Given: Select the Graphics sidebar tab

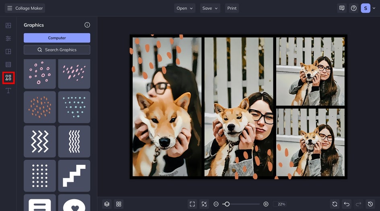Looking at the screenshot, I should click(8, 78).
